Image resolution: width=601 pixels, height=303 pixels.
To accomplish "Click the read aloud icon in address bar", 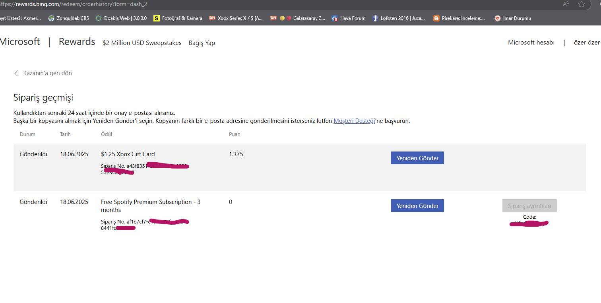I will coord(566,4).
